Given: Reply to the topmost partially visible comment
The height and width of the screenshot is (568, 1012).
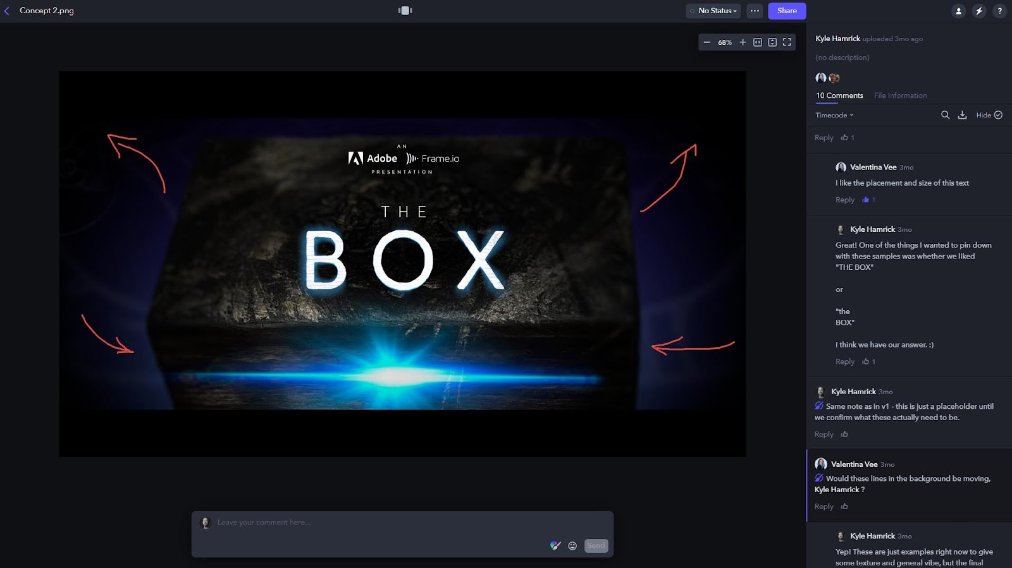Looking at the screenshot, I should click(x=824, y=138).
